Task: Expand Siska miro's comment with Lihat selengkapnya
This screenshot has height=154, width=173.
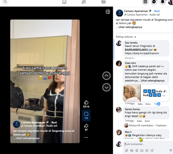Action: pyautogui.click(x=153, y=81)
